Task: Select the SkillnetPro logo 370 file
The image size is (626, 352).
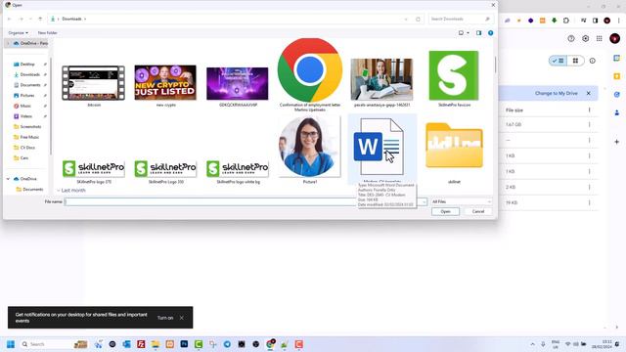Action: (94, 168)
